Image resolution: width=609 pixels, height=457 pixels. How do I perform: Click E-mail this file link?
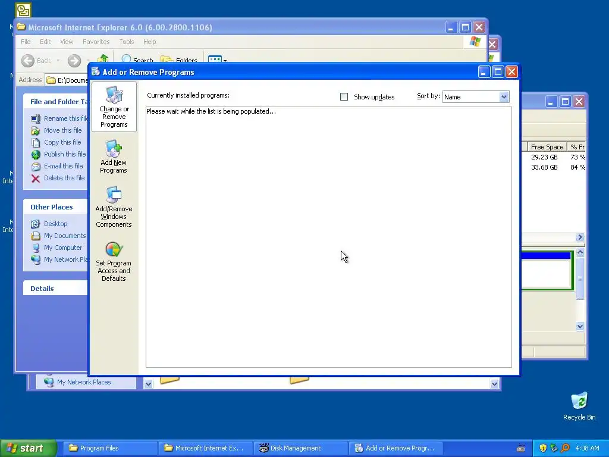63,166
